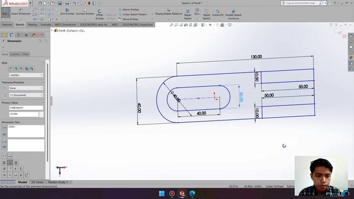Open the Tolerance type None dropdown

(26, 88)
